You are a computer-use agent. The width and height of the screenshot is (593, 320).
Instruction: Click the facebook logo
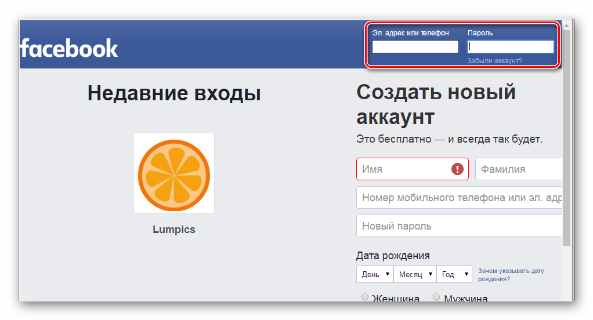69,48
